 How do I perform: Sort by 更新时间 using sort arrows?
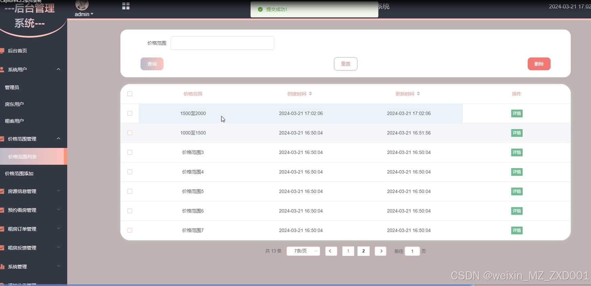(418, 94)
